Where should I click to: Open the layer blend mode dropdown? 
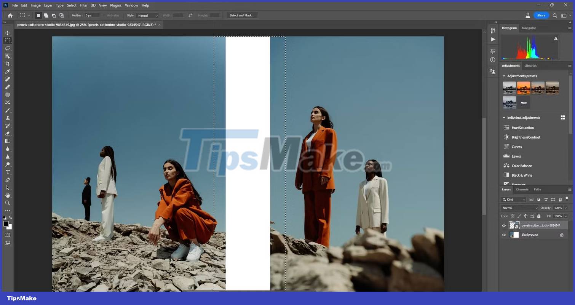click(x=519, y=208)
